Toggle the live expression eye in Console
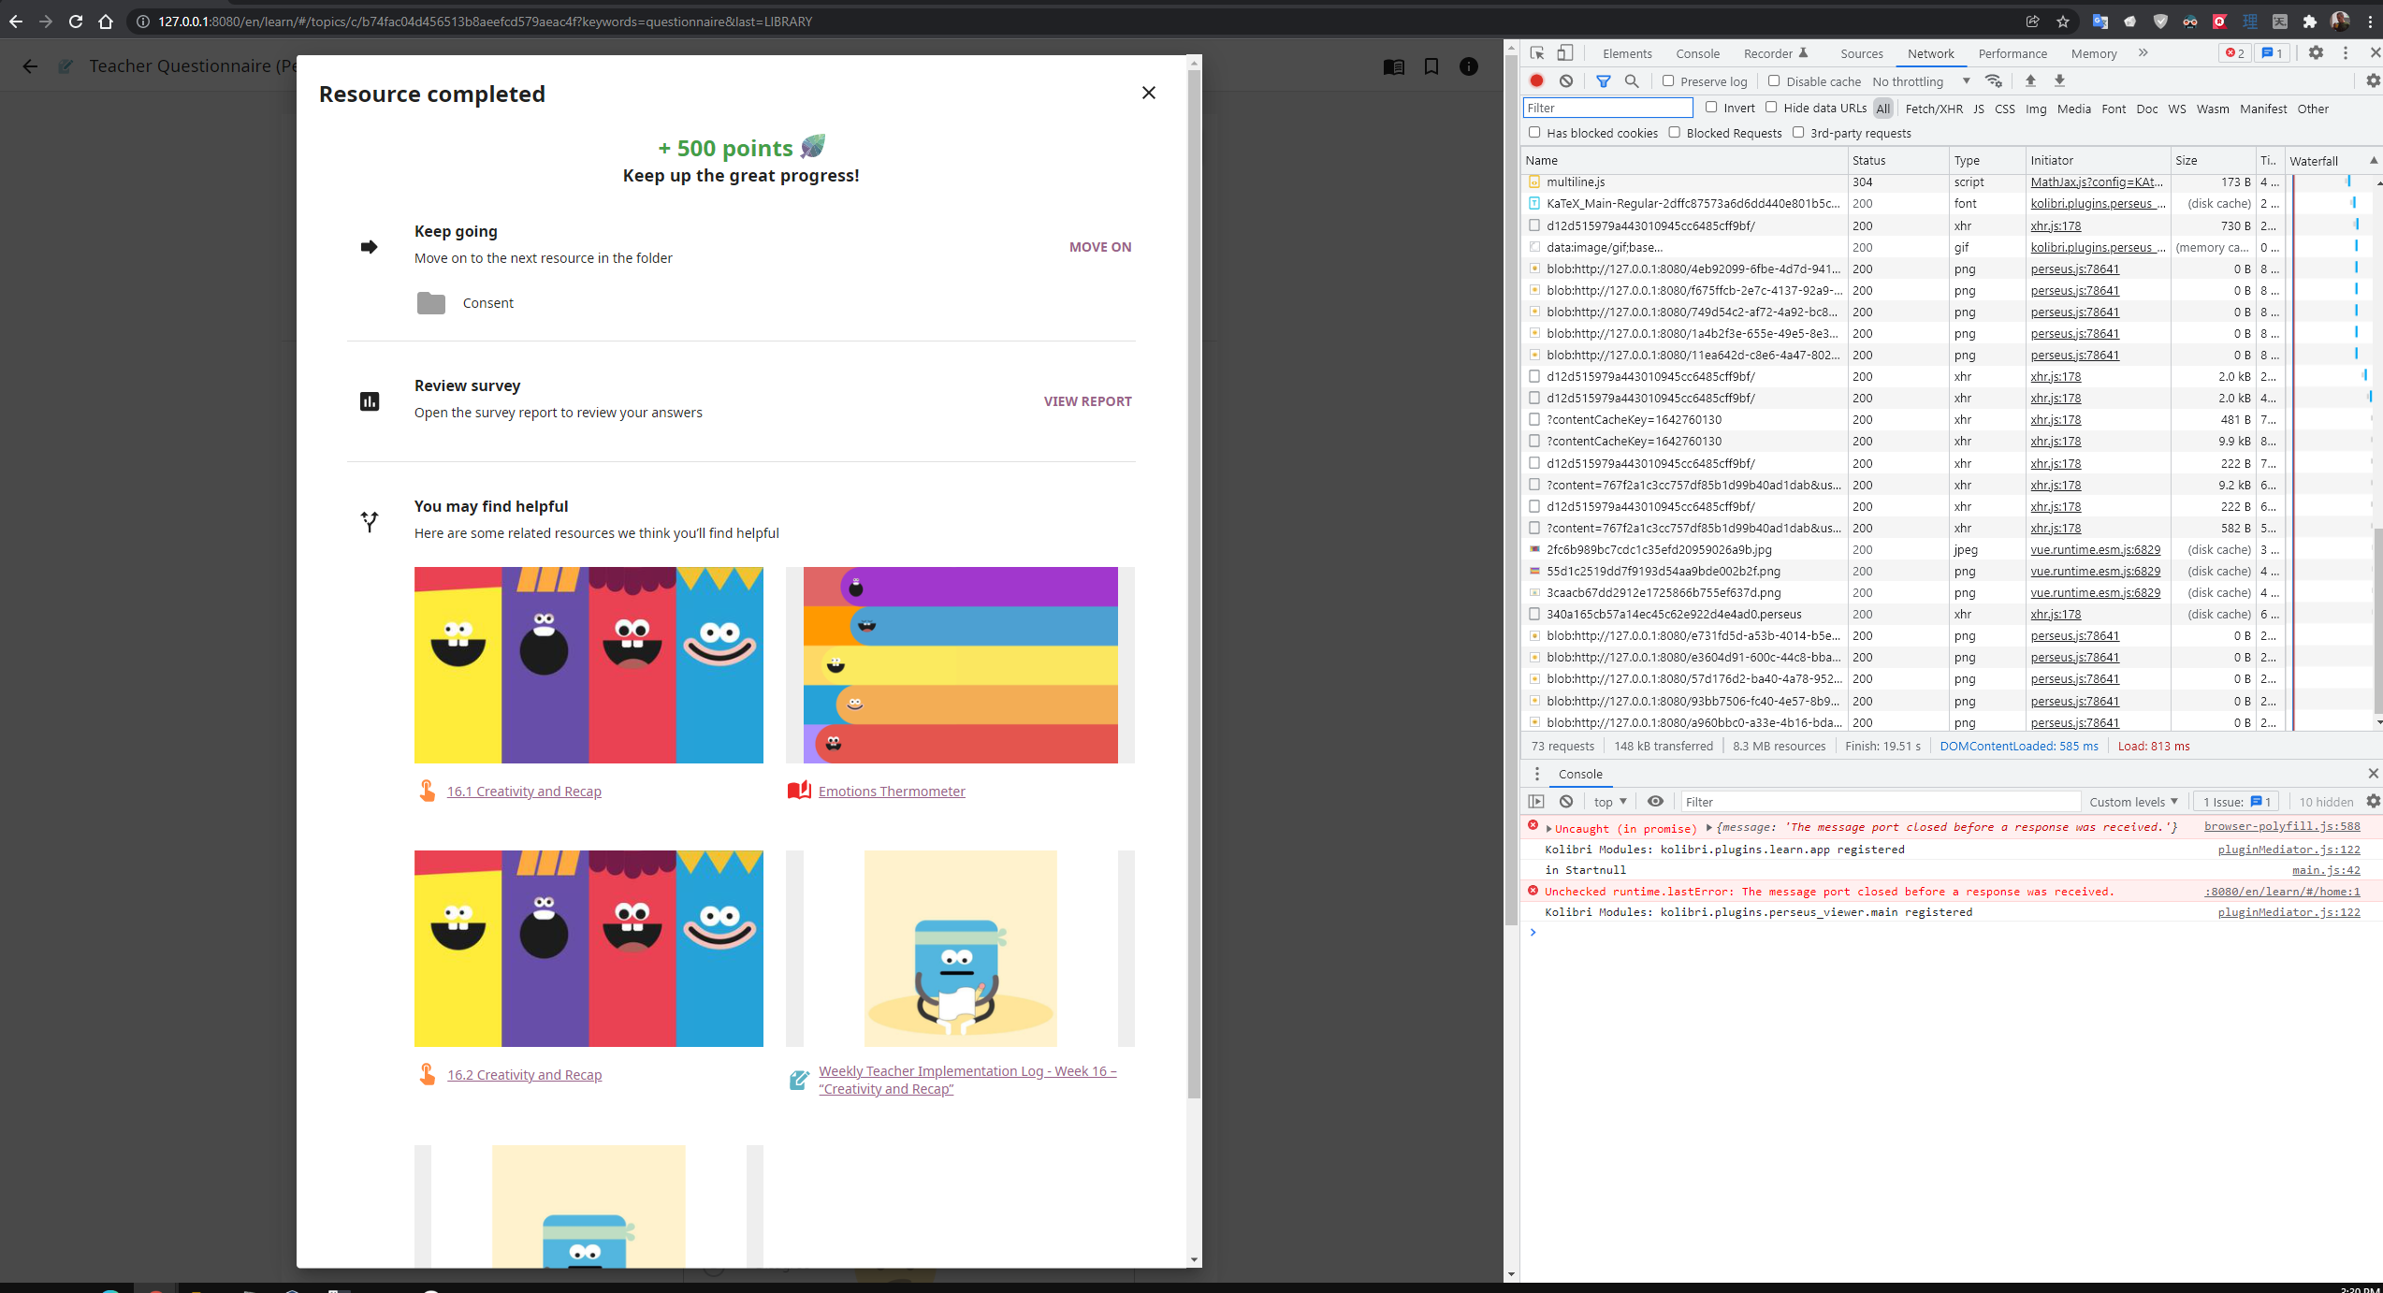 (1656, 802)
